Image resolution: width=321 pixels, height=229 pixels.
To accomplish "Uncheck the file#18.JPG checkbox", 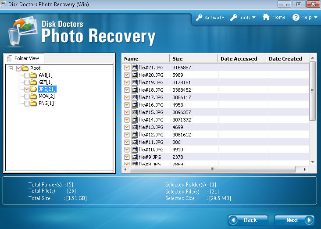I will click(x=127, y=90).
